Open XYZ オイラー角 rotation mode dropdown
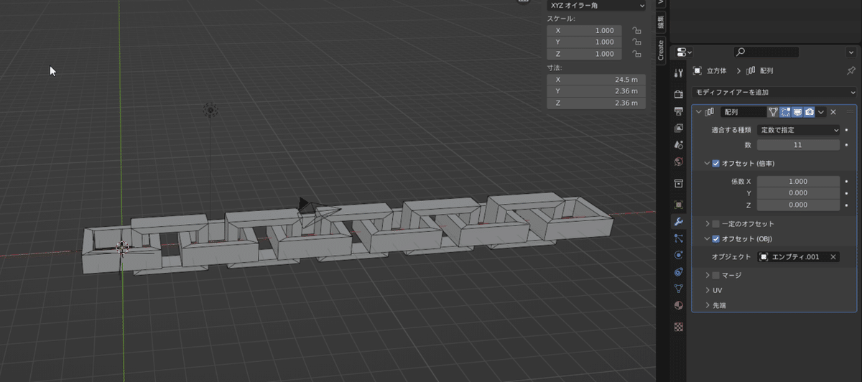The height and width of the screenshot is (382, 862). 596,6
